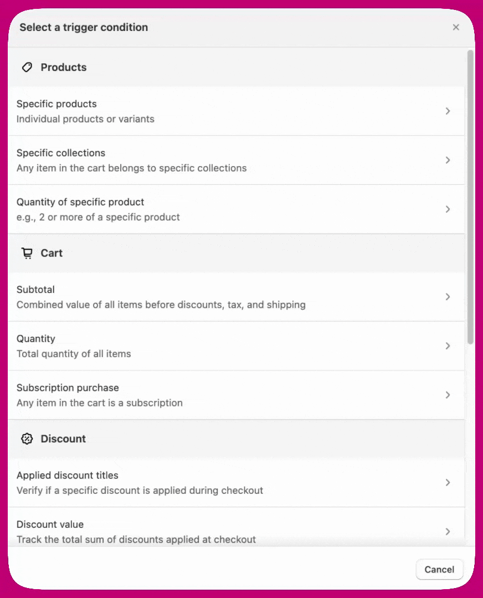Image resolution: width=483 pixels, height=598 pixels.
Task: Open the cart Quantity chevron
Action: point(448,346)
